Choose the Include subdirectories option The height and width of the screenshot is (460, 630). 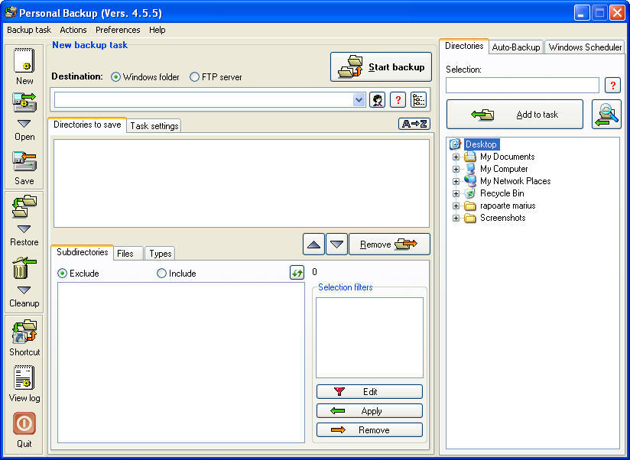(x=161, y=274)
